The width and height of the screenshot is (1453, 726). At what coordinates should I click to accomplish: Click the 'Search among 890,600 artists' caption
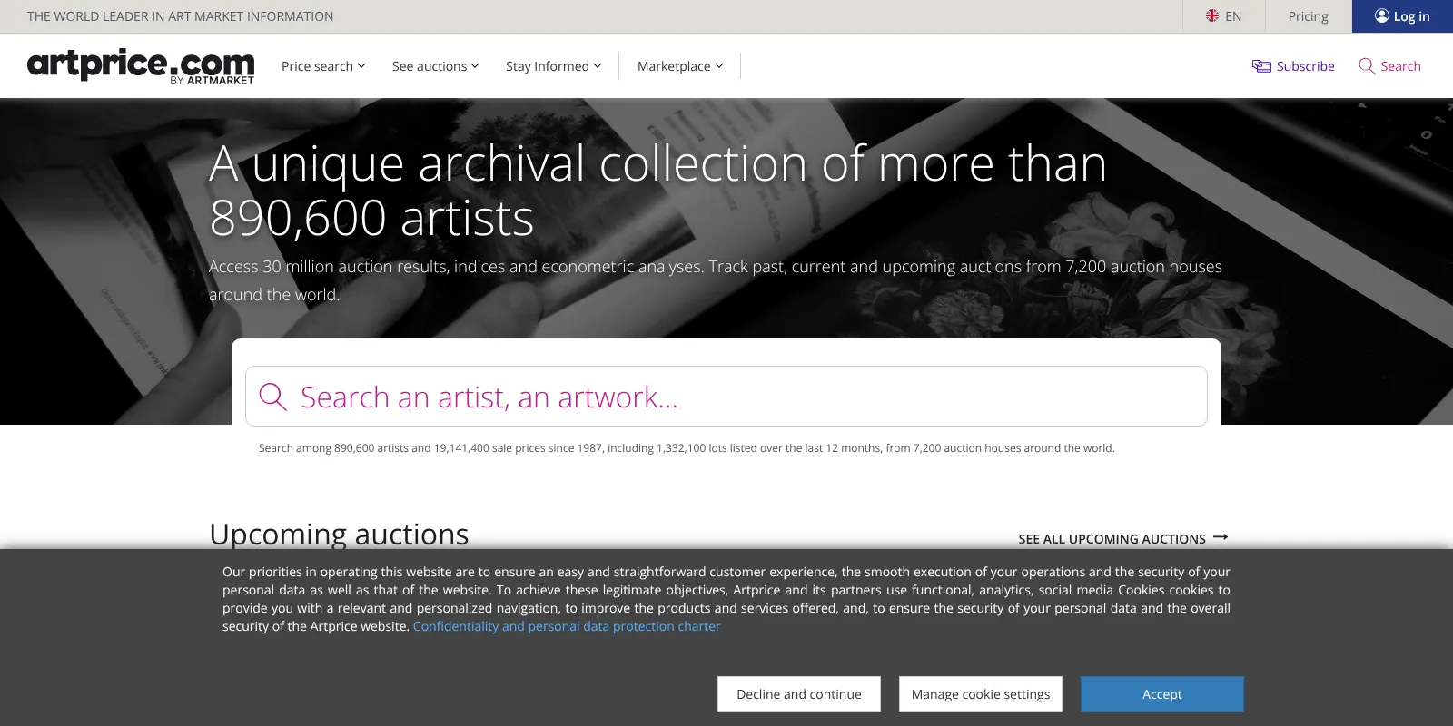[687, 448]
